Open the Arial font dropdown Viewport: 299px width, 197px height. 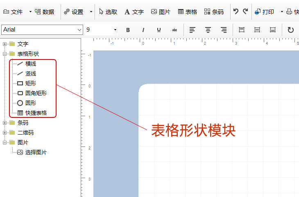[x=79, y=30]
